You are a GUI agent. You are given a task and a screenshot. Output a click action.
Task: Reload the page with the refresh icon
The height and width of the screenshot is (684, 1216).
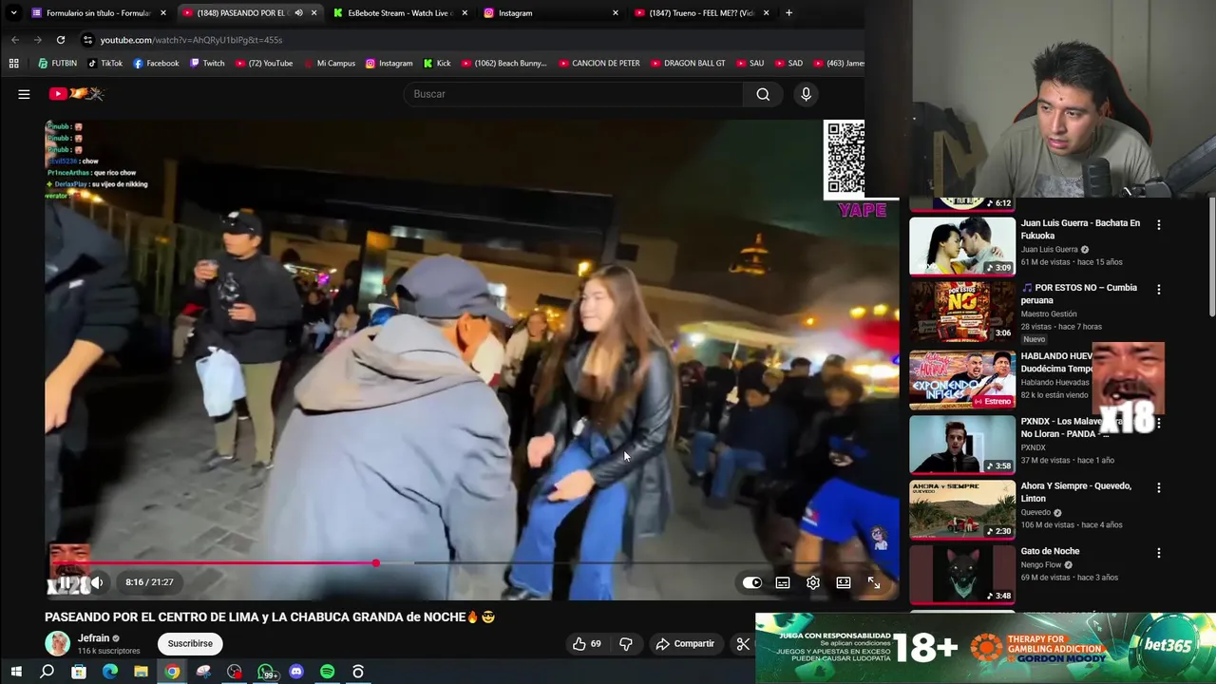click(x=61, y=40)
